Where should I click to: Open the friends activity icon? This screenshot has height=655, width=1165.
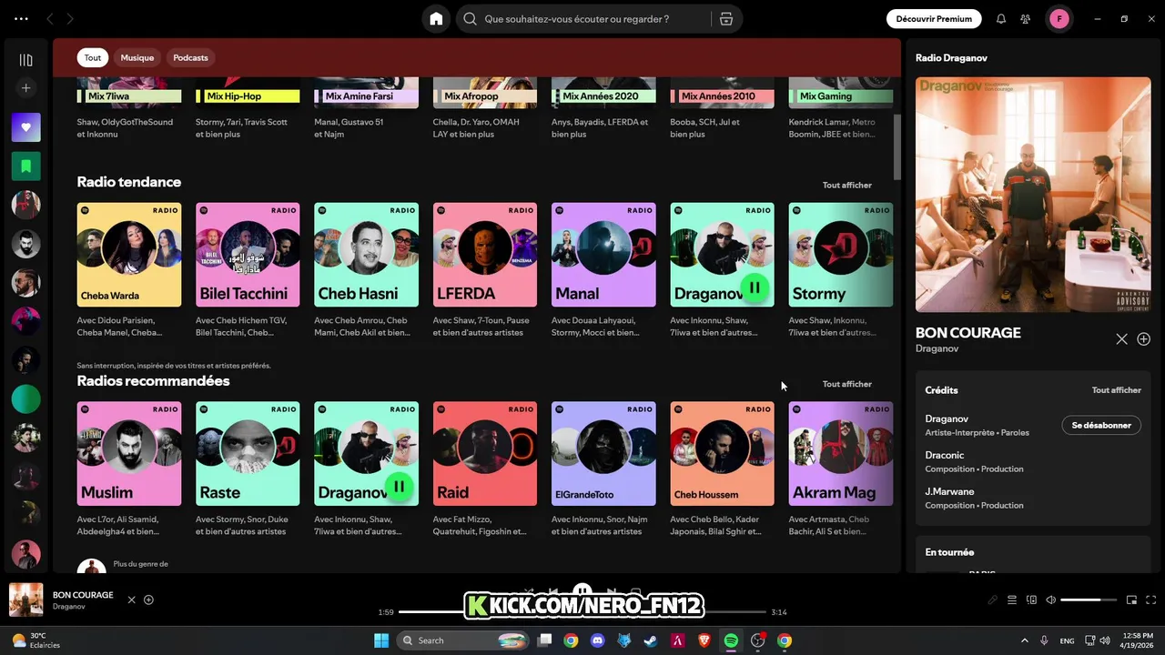pyautogui.click(x=1026, y=19)
